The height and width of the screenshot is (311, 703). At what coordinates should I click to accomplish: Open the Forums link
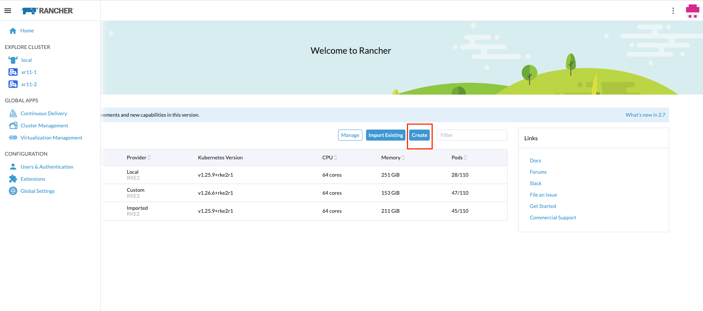[x=538, y=172]
